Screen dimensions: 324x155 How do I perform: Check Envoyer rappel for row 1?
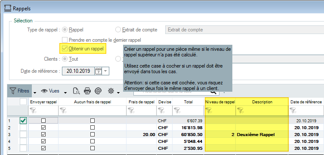click(43, 121)
